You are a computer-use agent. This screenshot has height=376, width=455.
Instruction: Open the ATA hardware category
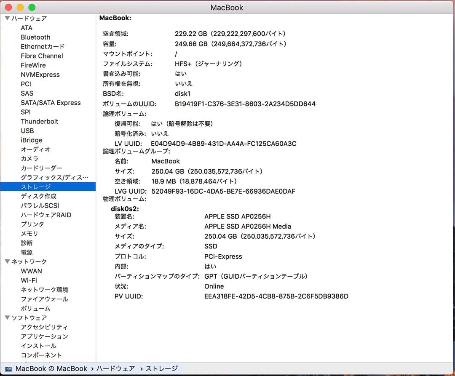click(x=26, y=28)
